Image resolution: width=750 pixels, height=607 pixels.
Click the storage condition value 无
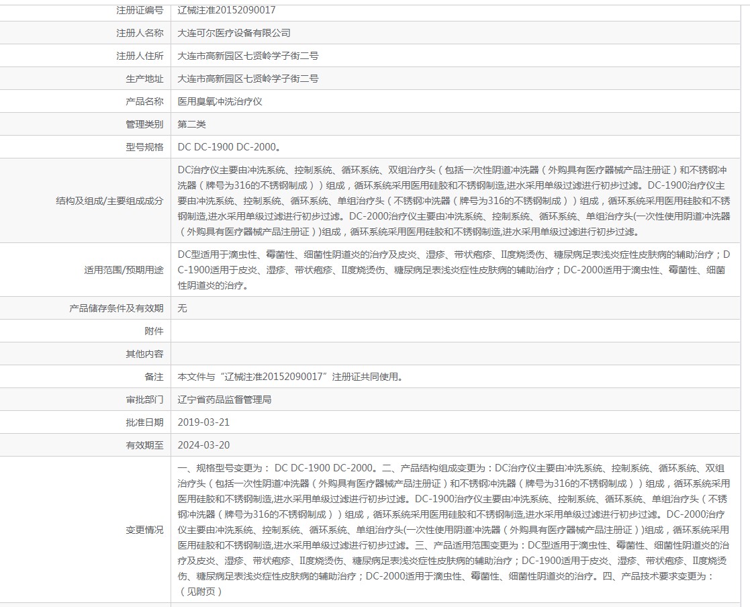pos(182,308)
